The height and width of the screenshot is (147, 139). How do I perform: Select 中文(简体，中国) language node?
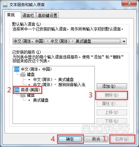36,69
